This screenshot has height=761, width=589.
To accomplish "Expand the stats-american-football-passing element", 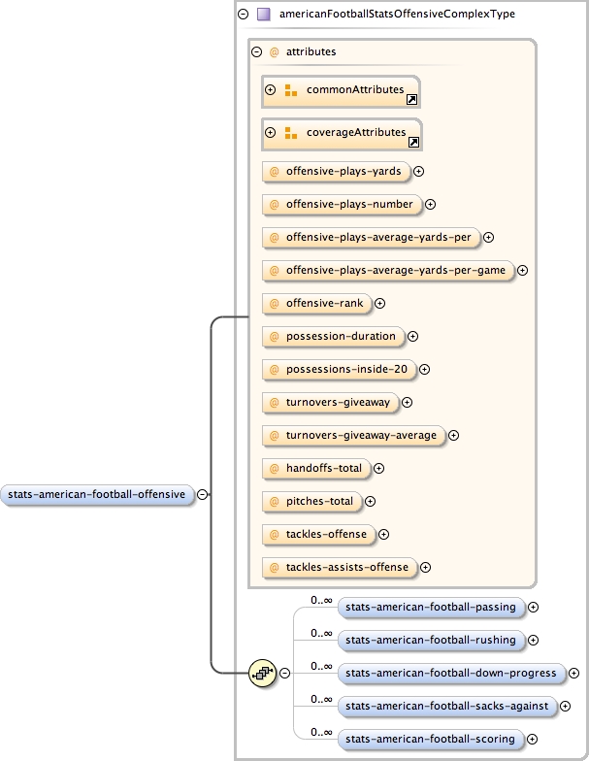I will pos(533,608).
